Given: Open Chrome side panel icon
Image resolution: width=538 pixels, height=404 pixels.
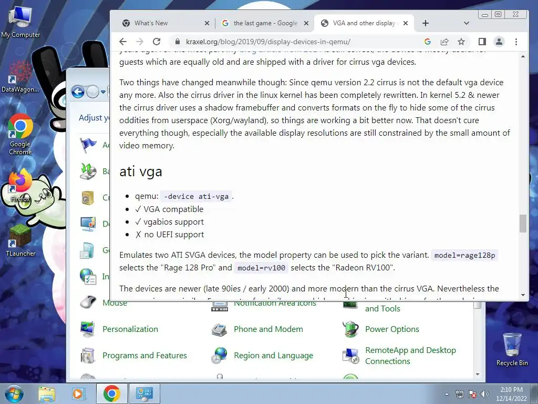Looking at the screenshot, I should coord(482,42).
